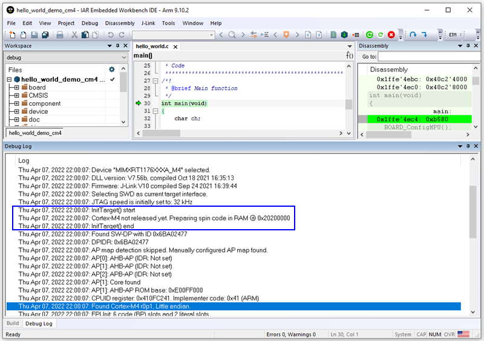Open the toolbar search combo box dropdown
Viewport: 484px width, 341px height.
click(211, 35)
